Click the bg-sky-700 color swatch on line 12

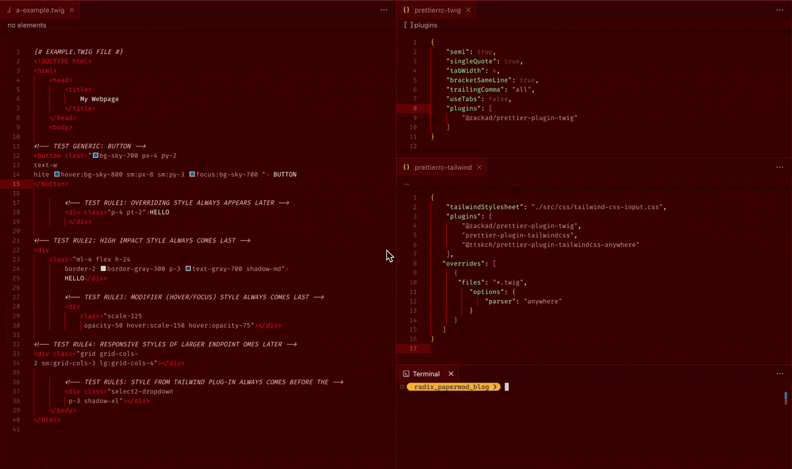point(96,156)
